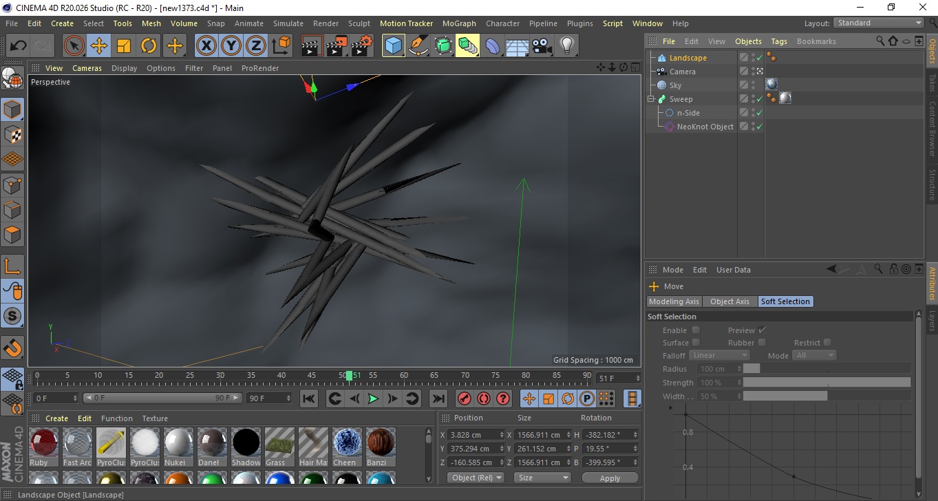The image size is (938, 501).
Task: Select the Cheen material thumbnail
Action: (347, 443)
